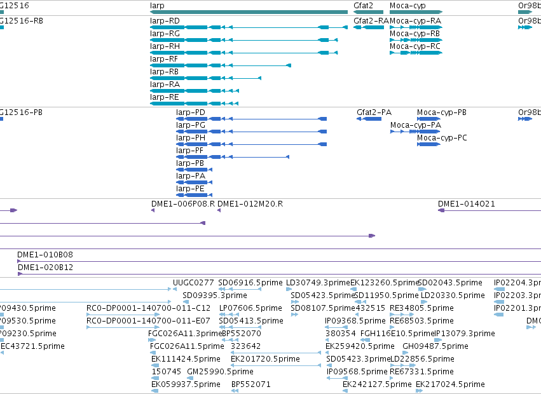
Task: Click the GH09487.5prime EST label
Action: (x=435, y=346)
